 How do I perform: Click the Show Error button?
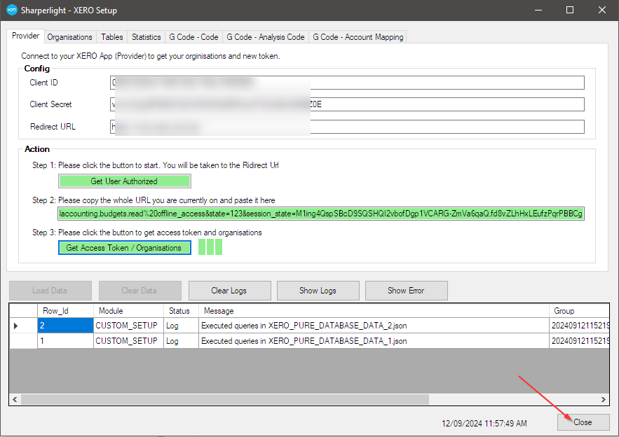[406, 291]
